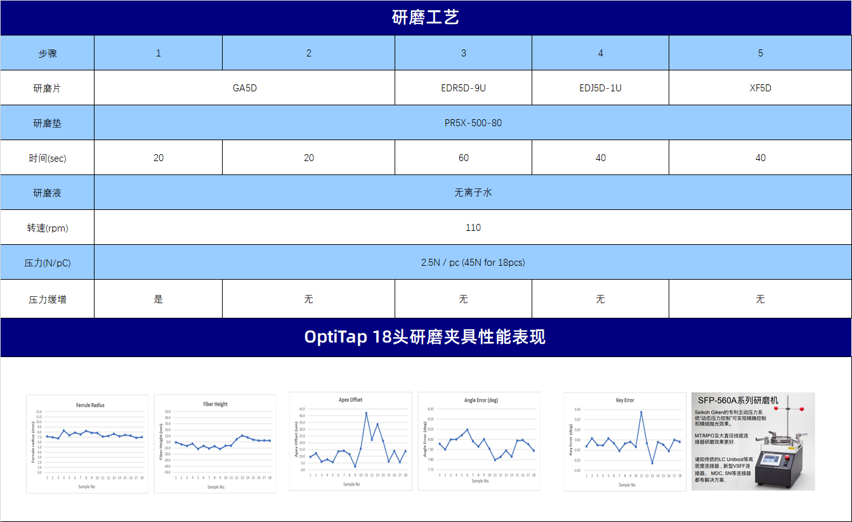Click step number 1 in 步骤 row

[x=159, y=53]
